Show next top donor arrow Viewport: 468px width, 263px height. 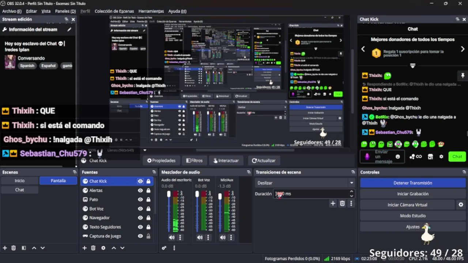pos(463,49)
